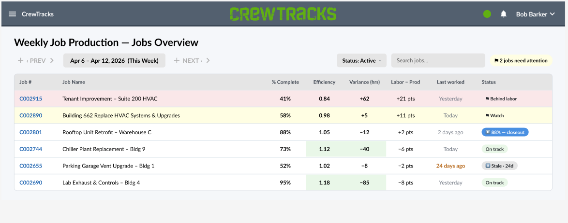This screenshot has height=223, width=568.
Task: Open job C002915 link
Action: [31, 98]
